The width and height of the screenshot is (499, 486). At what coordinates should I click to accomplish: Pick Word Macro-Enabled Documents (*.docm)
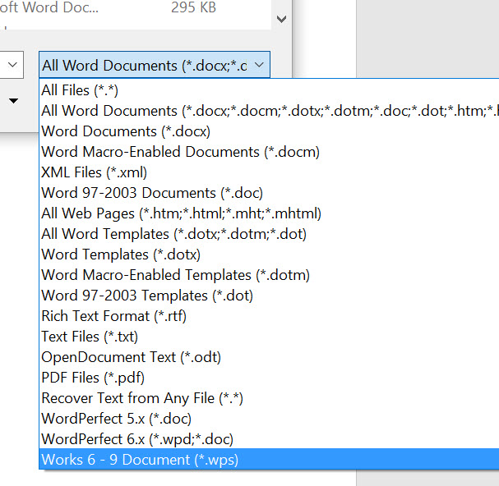coord(269,152)
